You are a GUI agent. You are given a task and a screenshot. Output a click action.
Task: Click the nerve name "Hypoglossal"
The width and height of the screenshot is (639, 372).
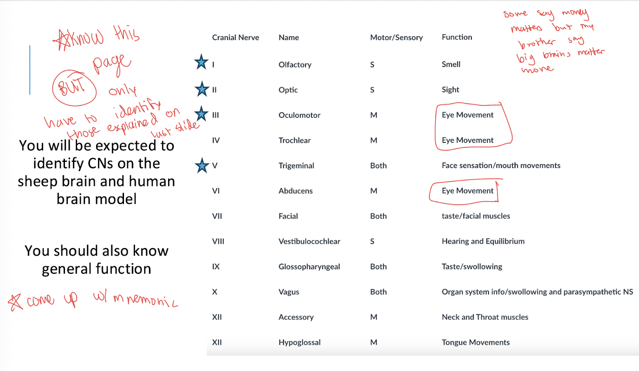click(300, 343)
